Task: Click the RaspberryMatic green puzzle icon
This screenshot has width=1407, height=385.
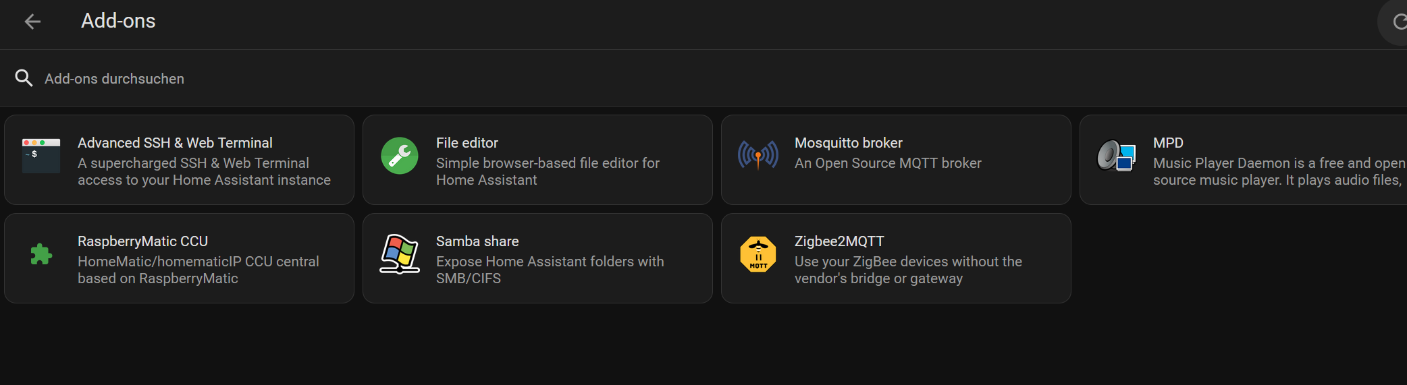Action: click(x=41, y=254)
